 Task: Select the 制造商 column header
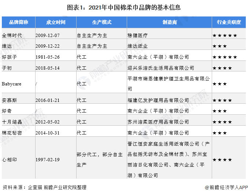pos(169,22)
